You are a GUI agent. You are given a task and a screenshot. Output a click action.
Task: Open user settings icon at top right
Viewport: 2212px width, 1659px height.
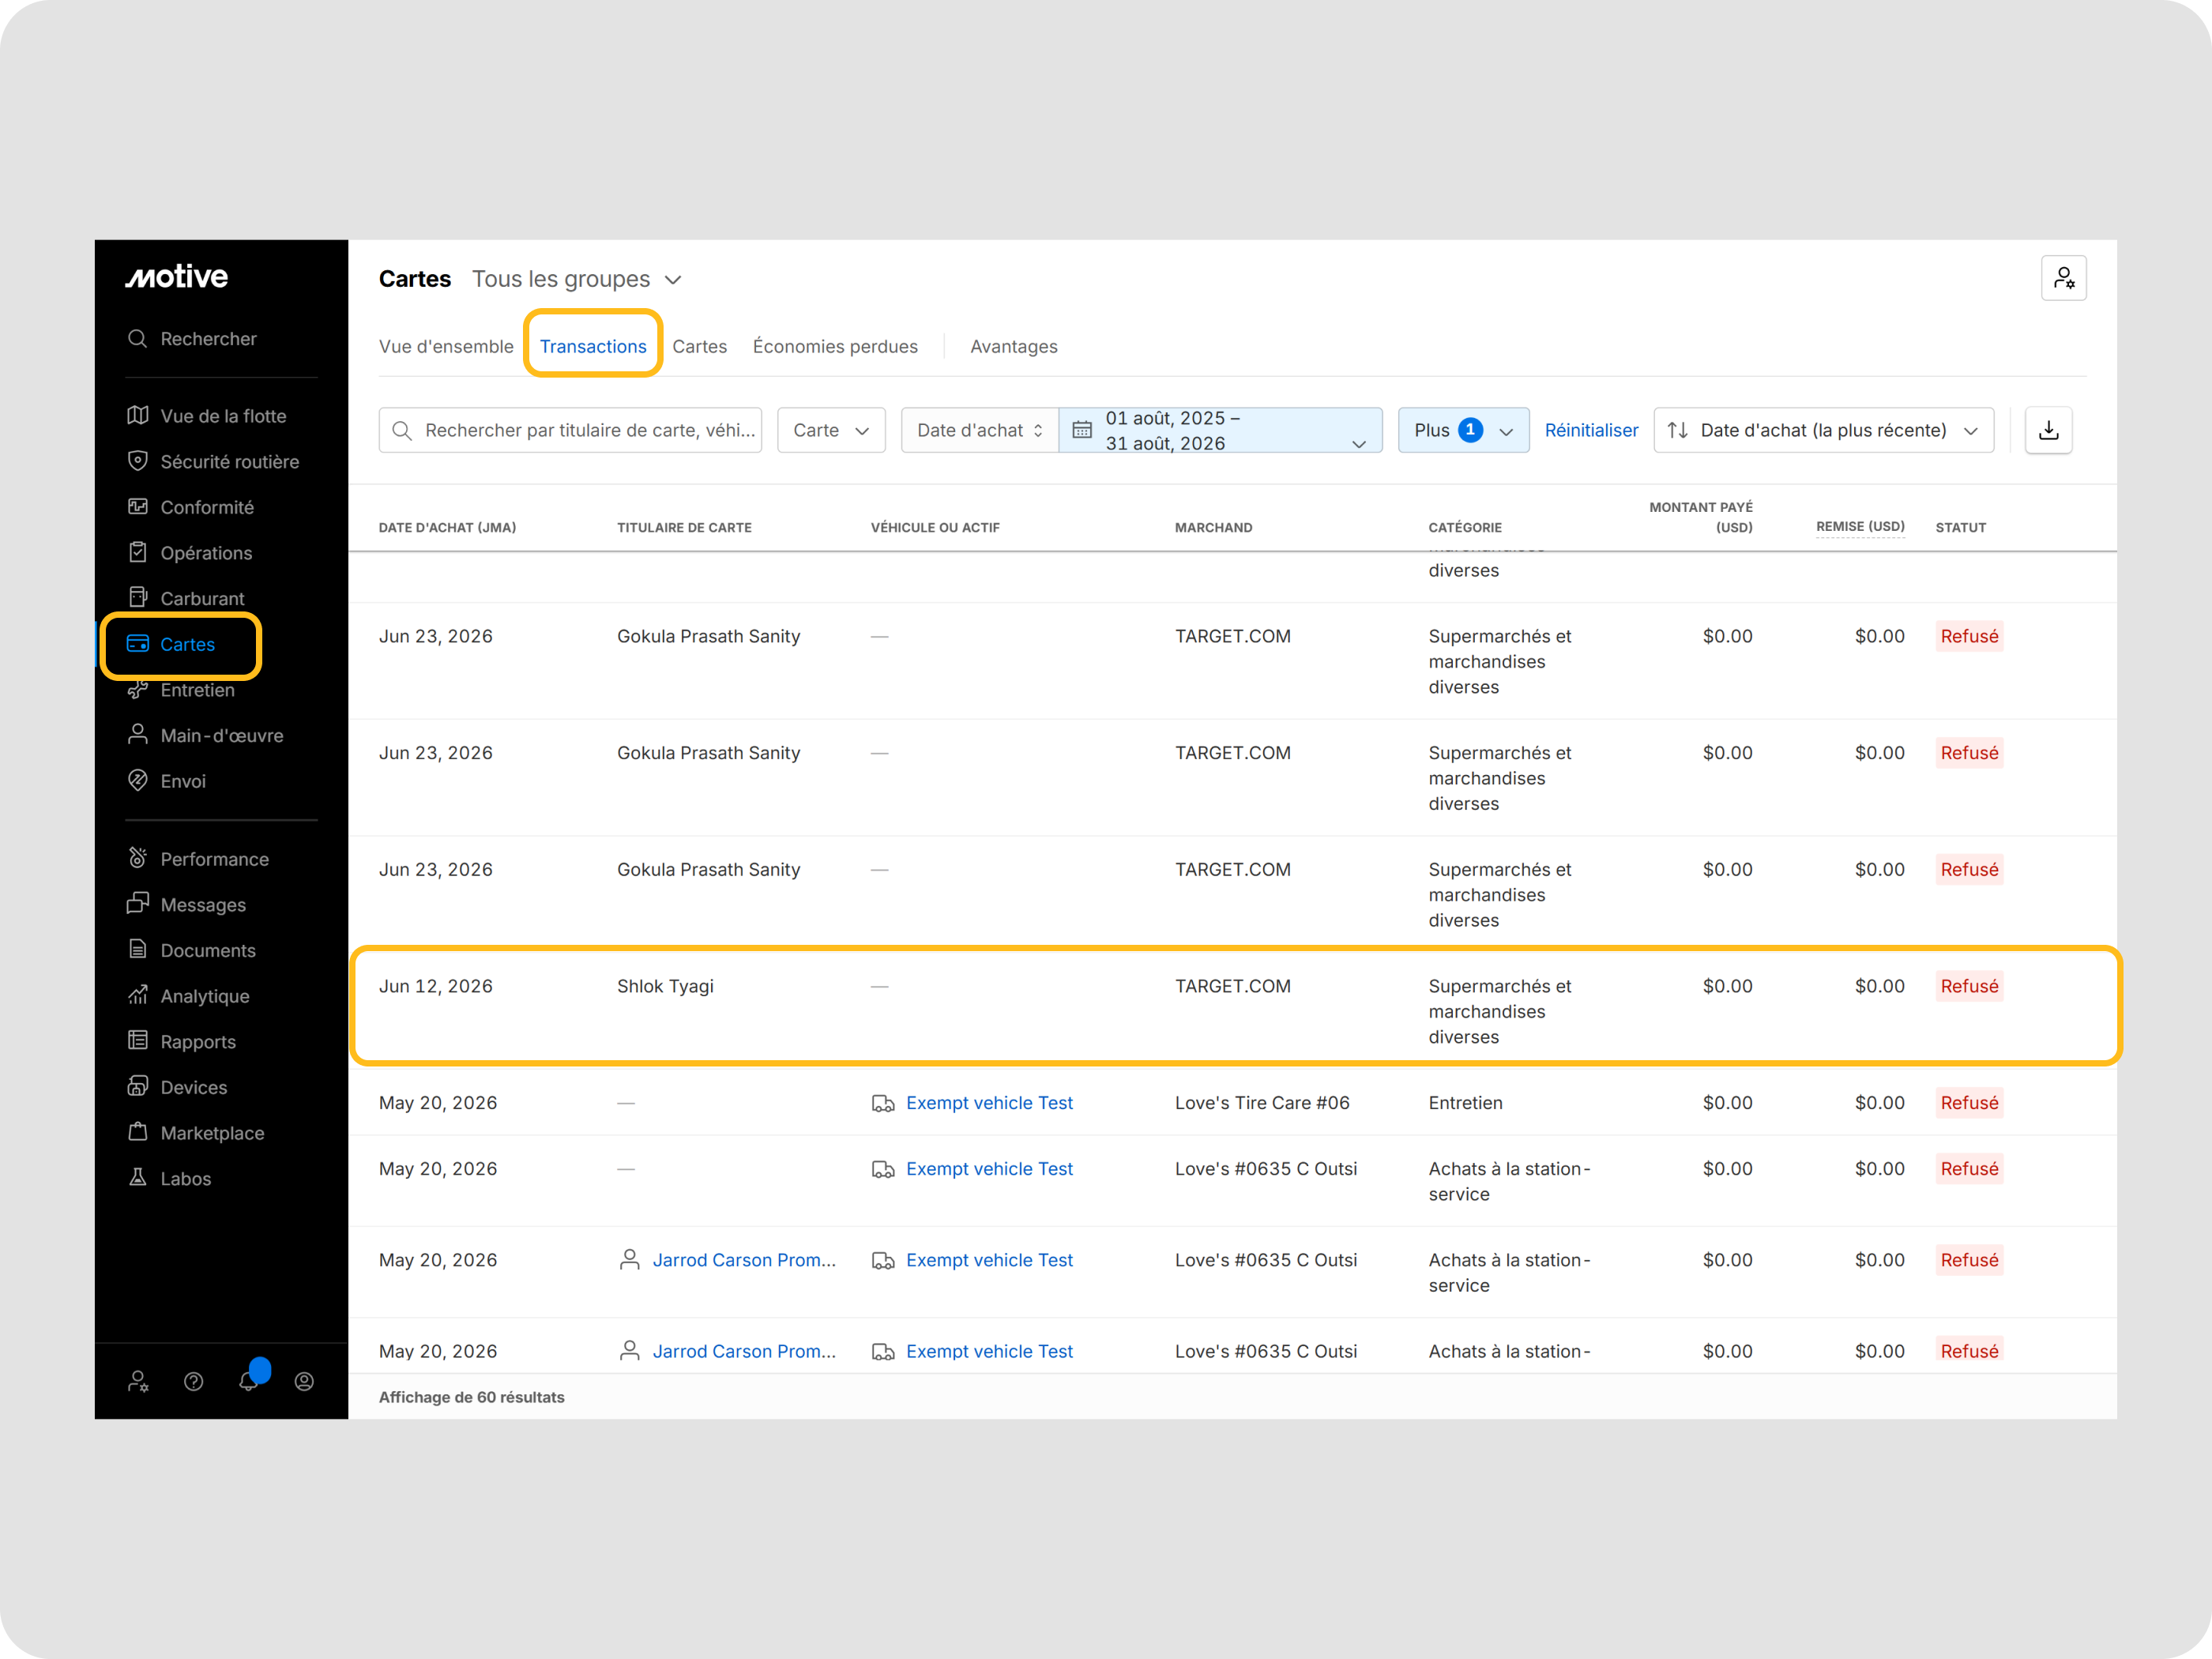click(2063, 278)
